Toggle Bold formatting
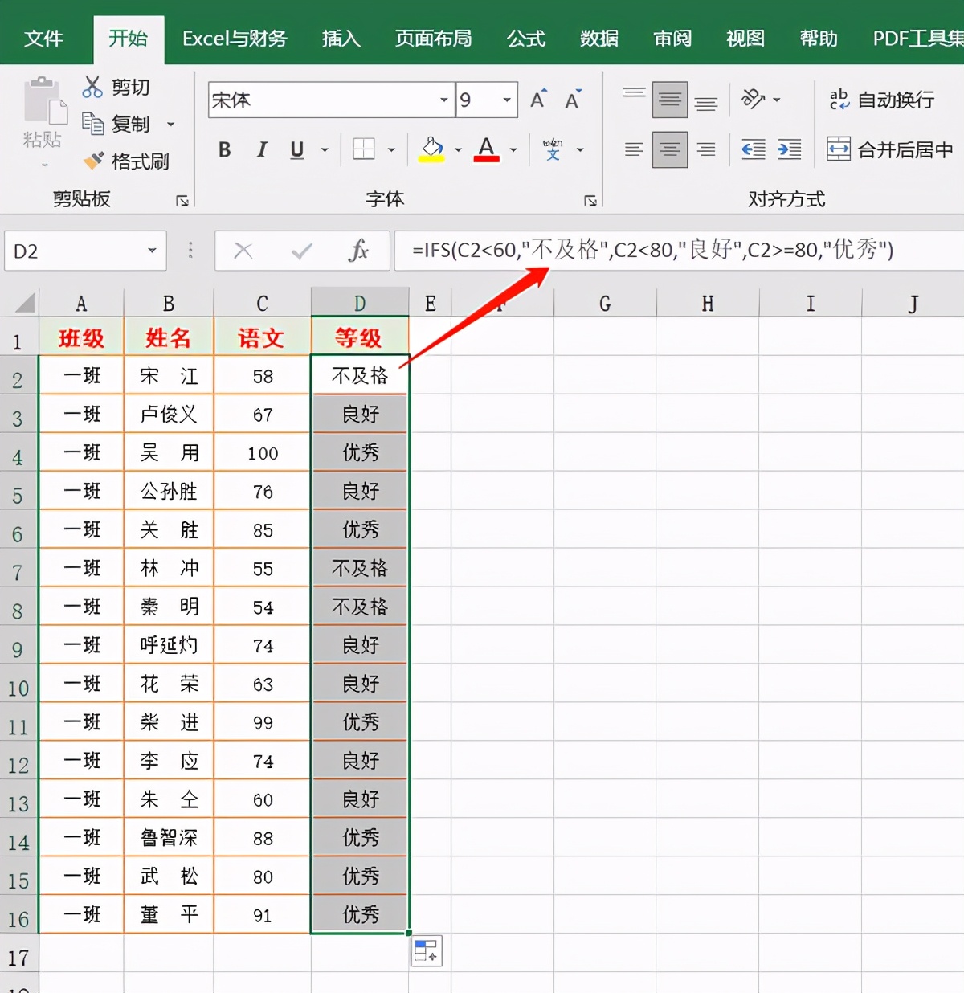 pos(225,149)
